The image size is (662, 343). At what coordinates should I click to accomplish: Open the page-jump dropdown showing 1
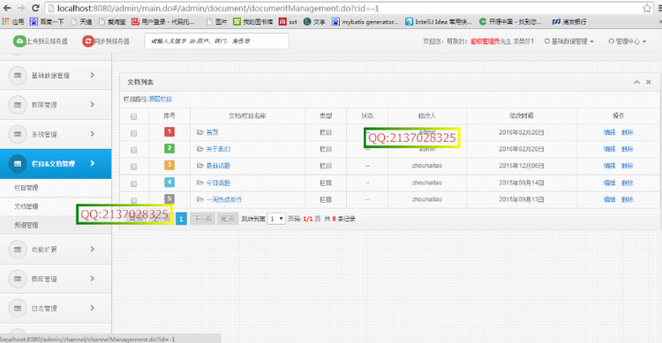point(276,219)
